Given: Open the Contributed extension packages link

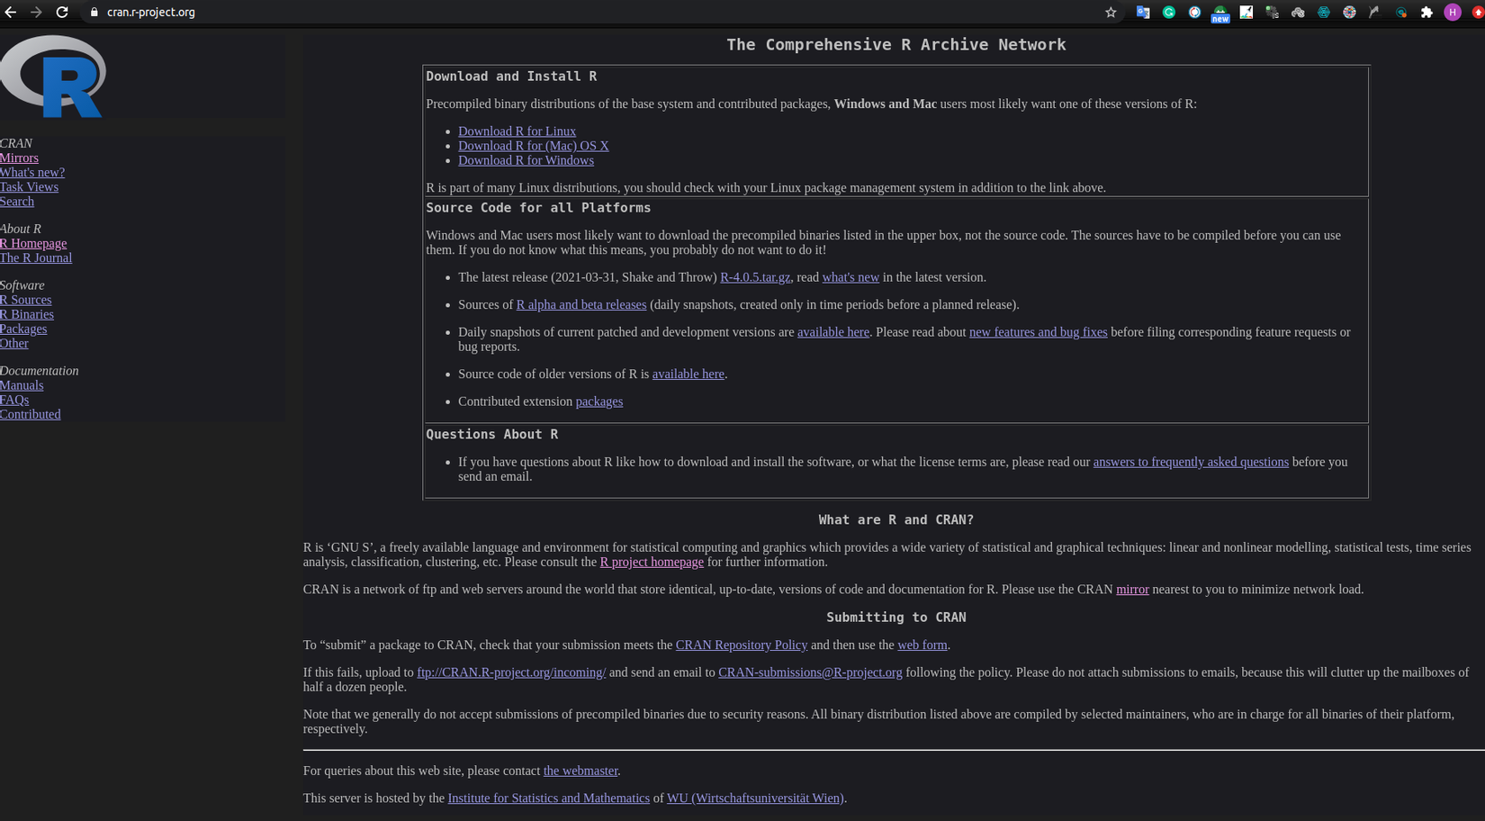Looking at the screenshot, I should click(599, 401).
